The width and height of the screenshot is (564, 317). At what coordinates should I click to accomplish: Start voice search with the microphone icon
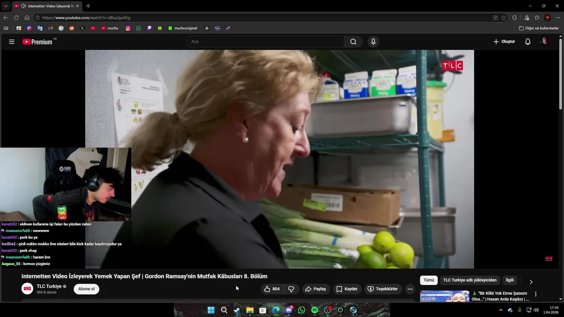pyautogui.click(x=373, y=42)
